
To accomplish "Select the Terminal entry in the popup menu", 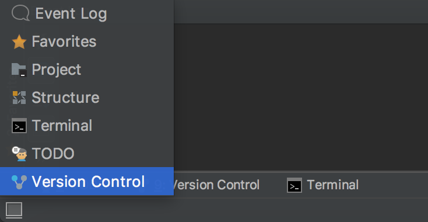I will [87, 126].
